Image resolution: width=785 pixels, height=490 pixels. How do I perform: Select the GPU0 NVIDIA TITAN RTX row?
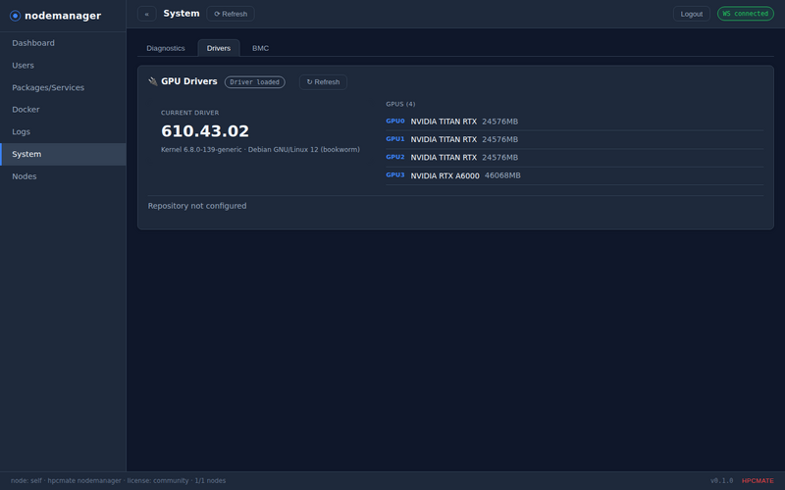575,122
